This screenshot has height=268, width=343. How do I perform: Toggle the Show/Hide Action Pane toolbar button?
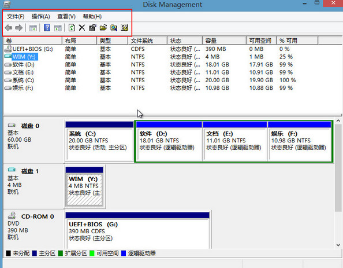pyautogui.click(x=58, y=28)
